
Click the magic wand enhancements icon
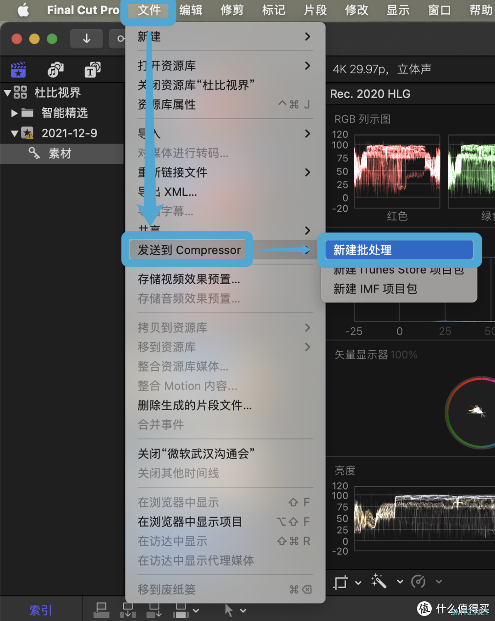pos(379,582)
